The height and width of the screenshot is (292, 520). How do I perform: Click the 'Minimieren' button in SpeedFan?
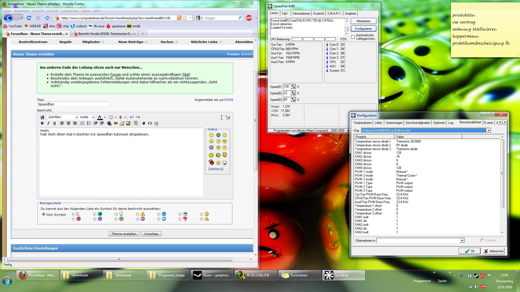(x=363, y=21)
